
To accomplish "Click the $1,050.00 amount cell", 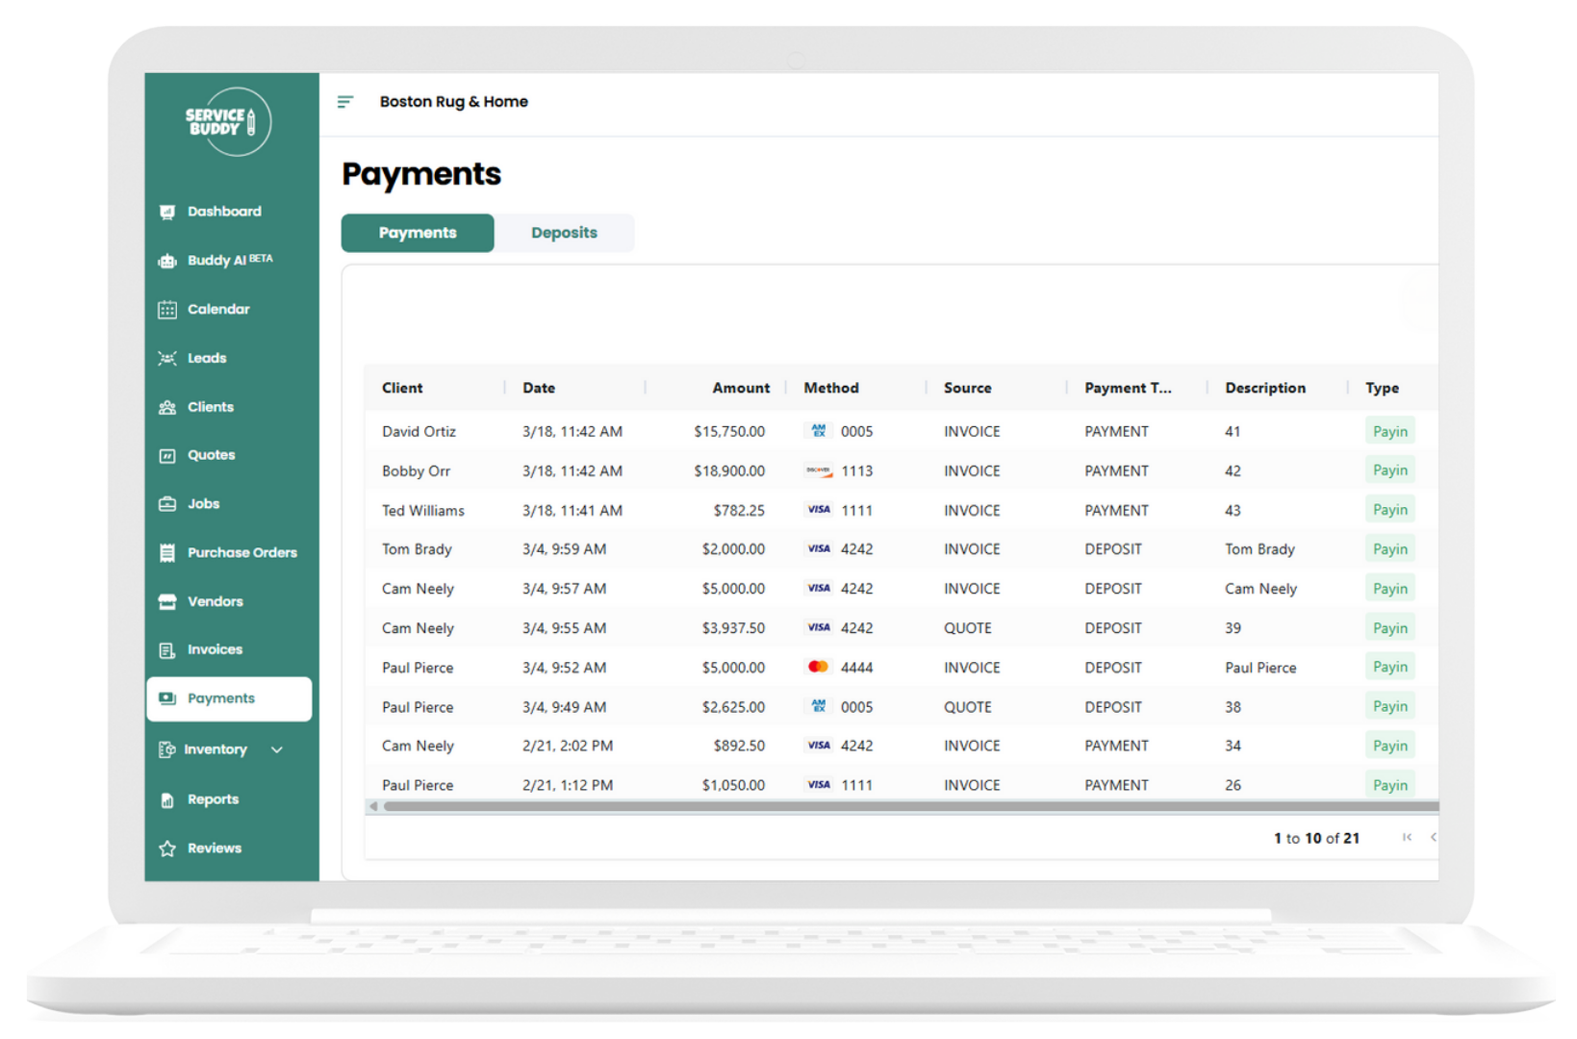I will click(x=733, y=785).
